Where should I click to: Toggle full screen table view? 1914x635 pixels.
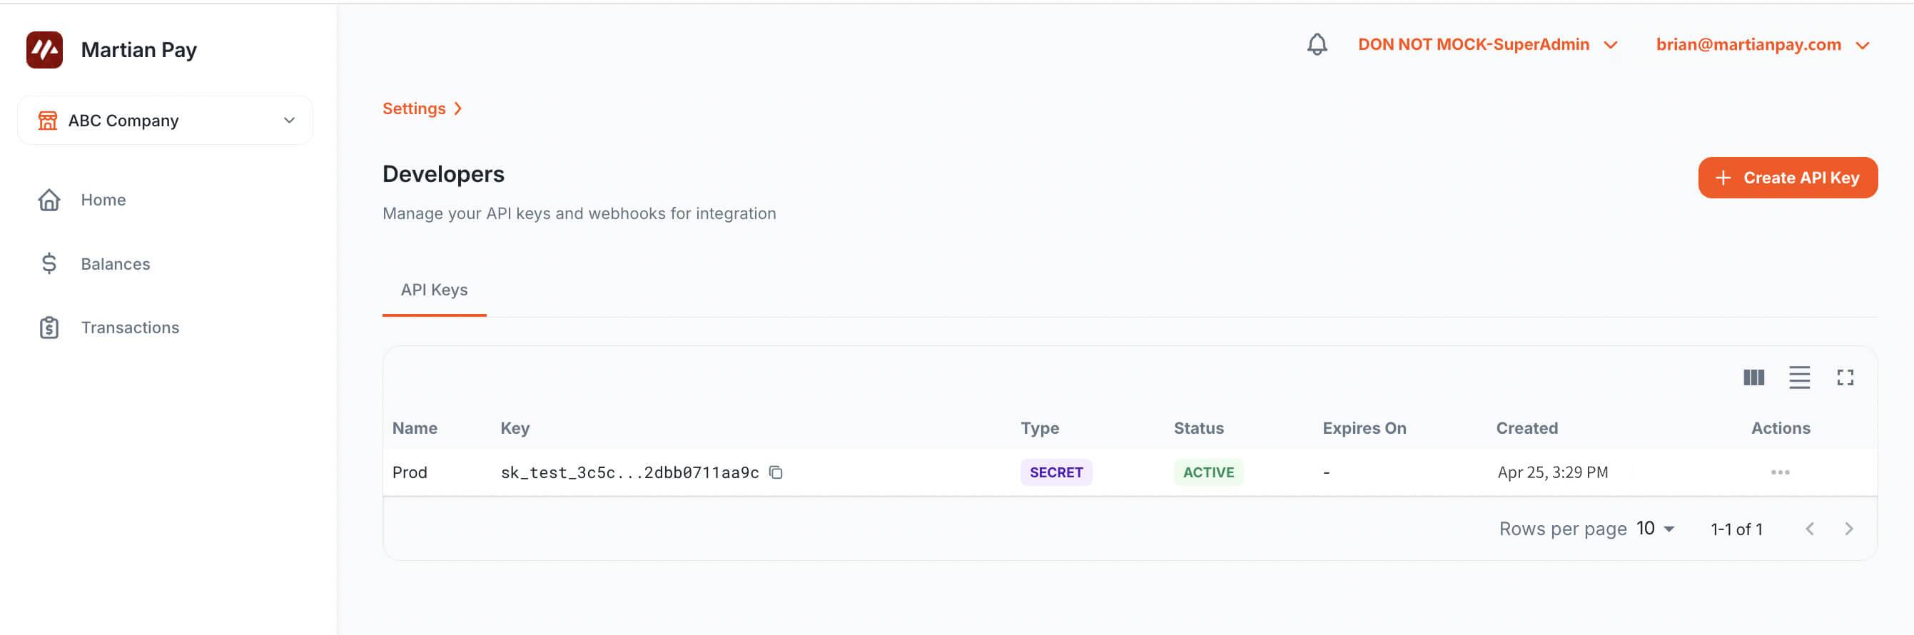tap(1845, 377)
